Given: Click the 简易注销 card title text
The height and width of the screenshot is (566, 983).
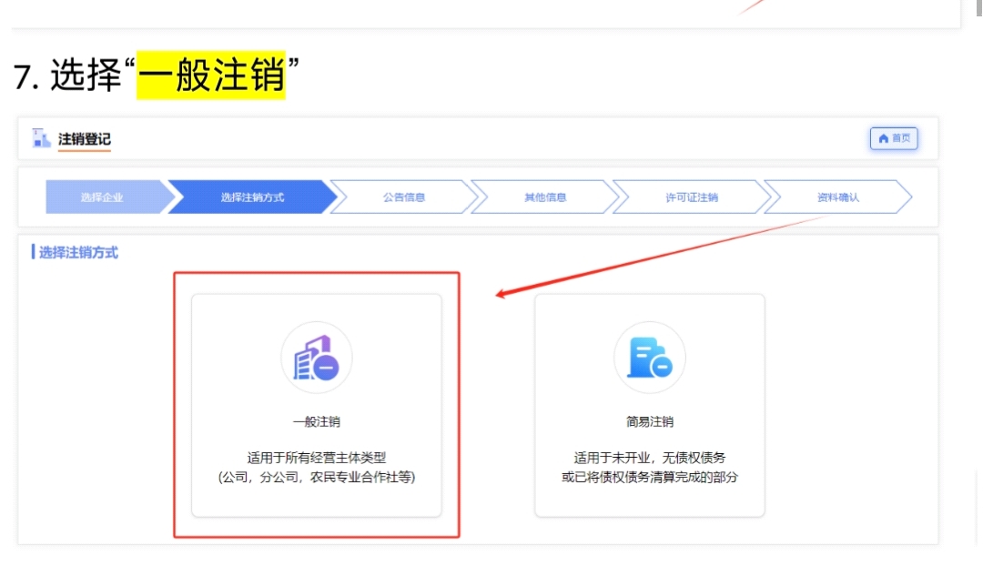Looking at the screenshot, I should click(649, 421).
